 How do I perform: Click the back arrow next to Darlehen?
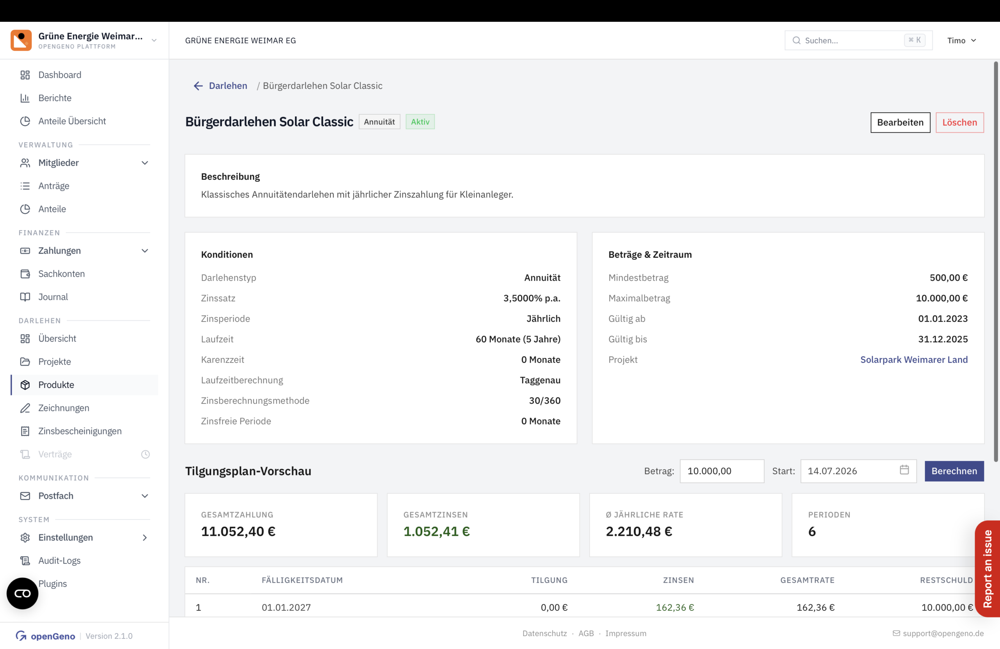198,86
